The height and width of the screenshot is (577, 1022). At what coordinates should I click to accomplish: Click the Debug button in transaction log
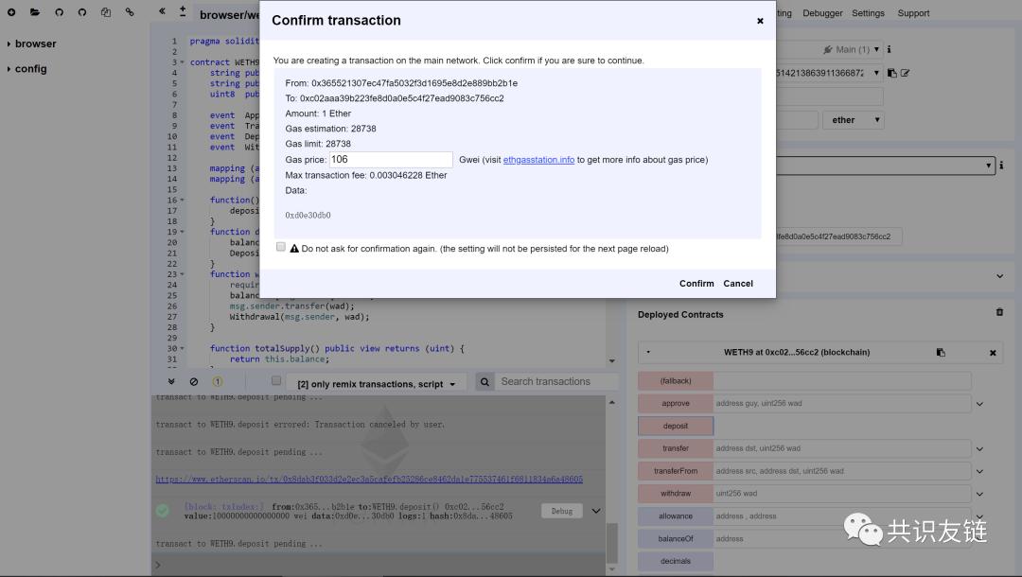(562, 511)
